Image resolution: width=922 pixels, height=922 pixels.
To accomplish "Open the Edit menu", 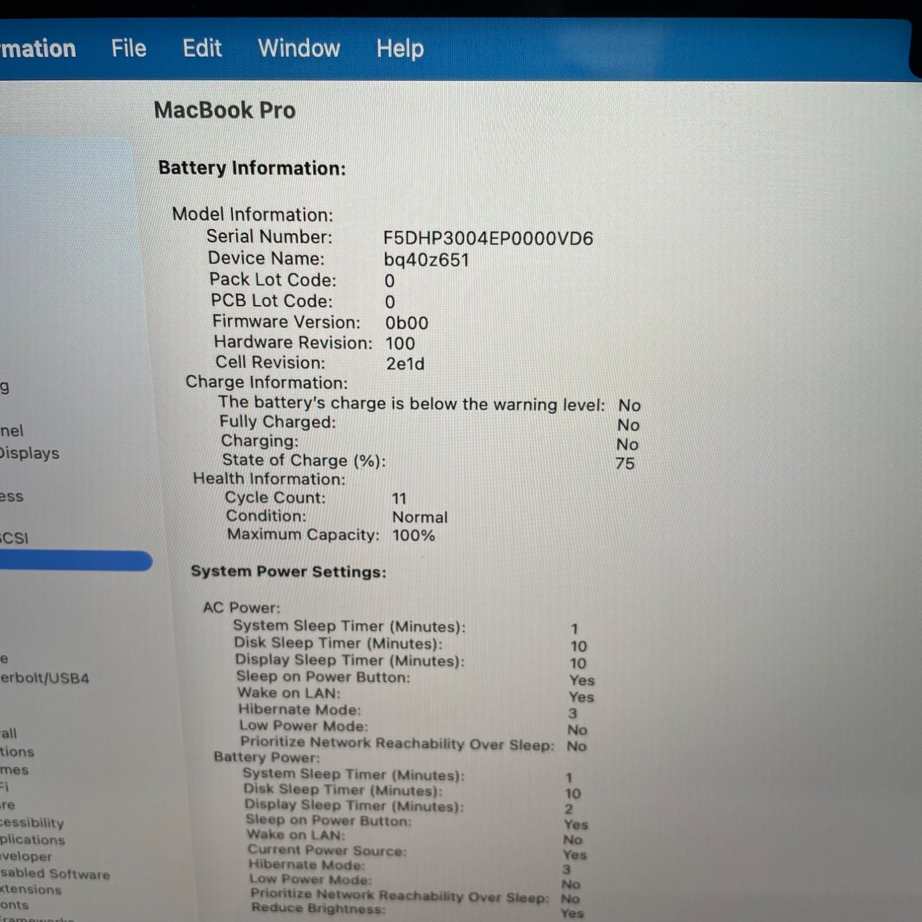I will coord(202,48).
